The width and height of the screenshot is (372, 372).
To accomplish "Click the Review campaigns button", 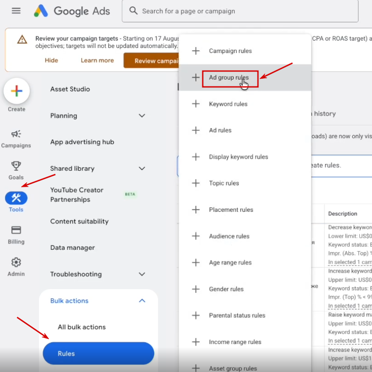I will click(x=151, y=61).
